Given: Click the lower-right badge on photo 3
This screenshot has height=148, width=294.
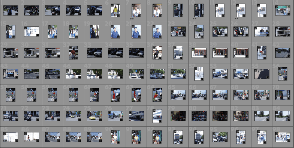Looking at the screenshot, I should 58,14.
